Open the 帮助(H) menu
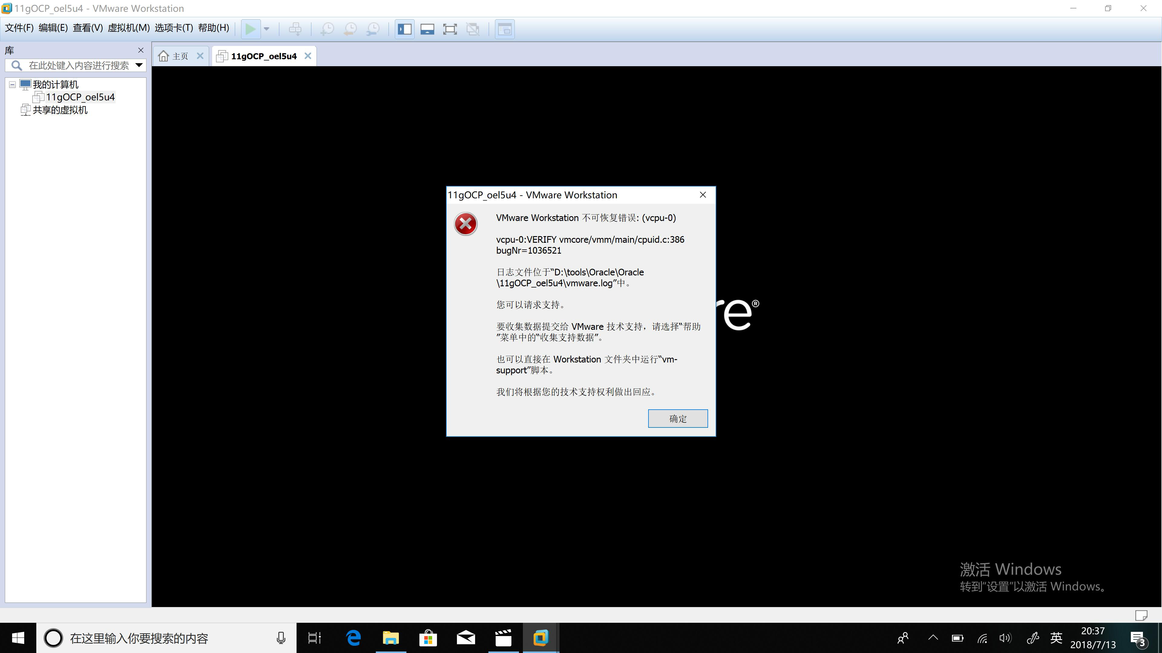 pyautogui.click(x=213, y=28)
